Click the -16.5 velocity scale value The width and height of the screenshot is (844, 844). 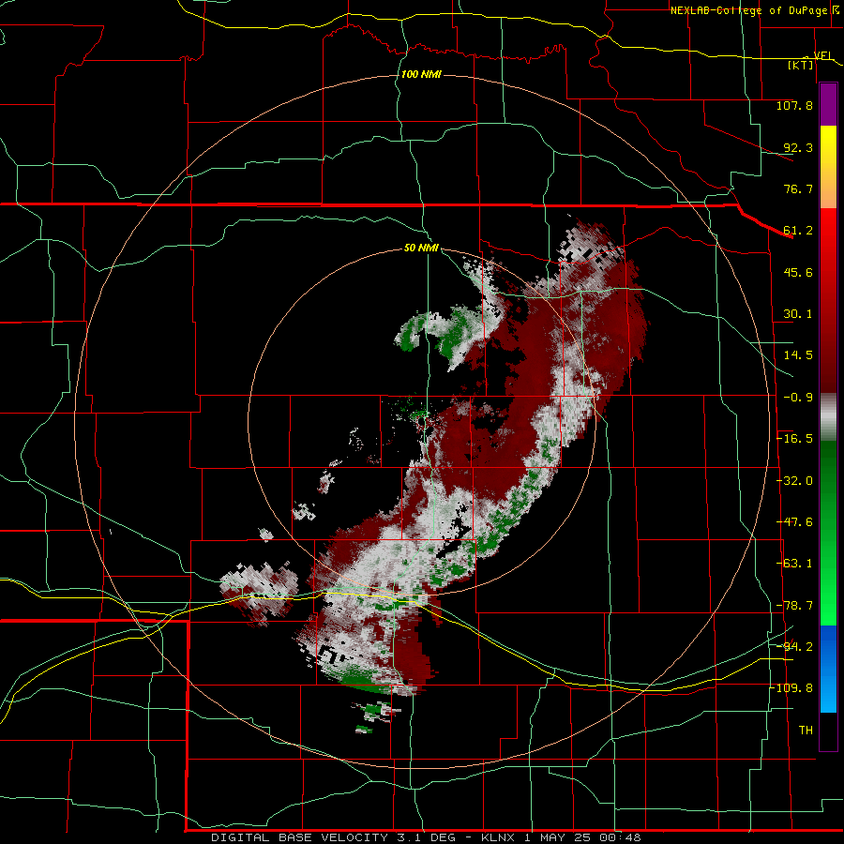(x=795, y=439)
